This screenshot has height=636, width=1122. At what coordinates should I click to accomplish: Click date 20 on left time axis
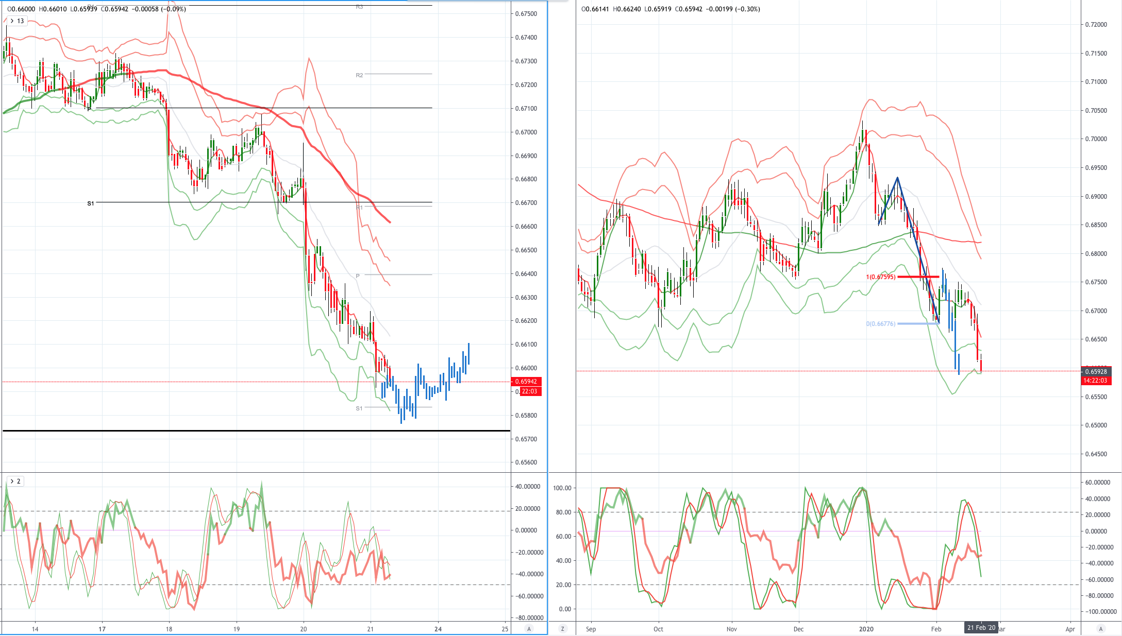[x=304, y=629]
